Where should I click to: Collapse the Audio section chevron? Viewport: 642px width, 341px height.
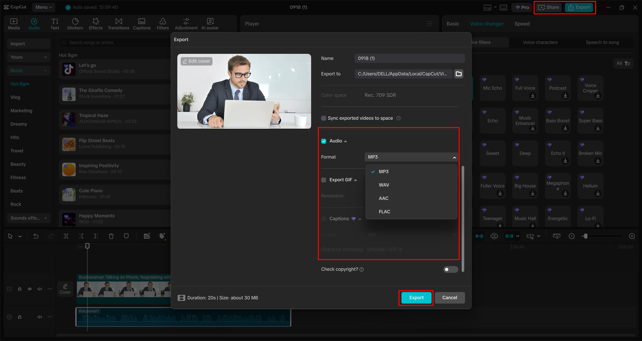point(346,141)
